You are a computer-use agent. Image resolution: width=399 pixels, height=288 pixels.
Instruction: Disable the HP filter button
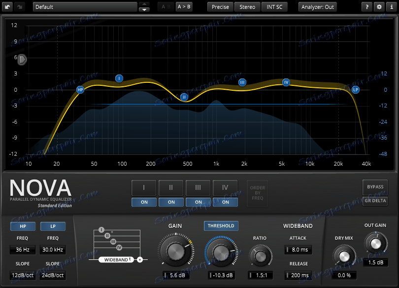pos(23,226)
